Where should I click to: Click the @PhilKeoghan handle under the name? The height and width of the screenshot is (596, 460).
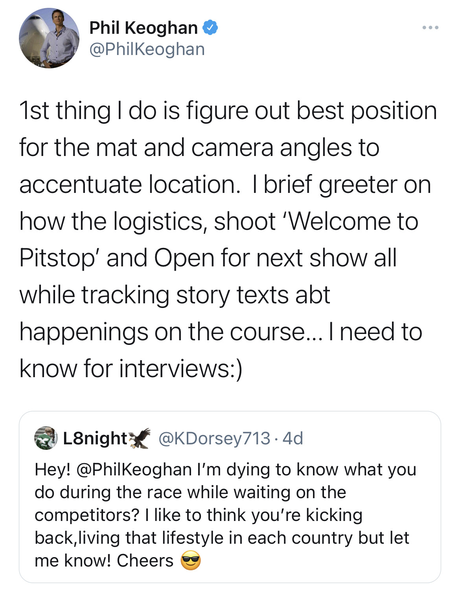tap(147, 50)
